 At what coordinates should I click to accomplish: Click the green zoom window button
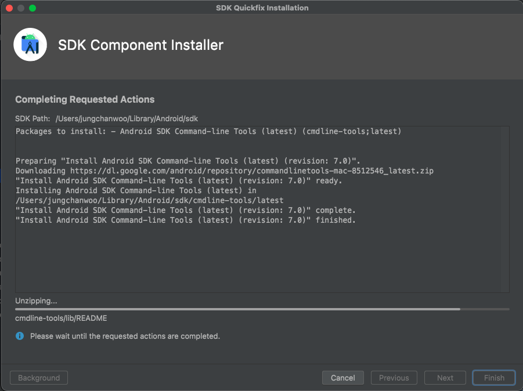(x=33, y=8)
